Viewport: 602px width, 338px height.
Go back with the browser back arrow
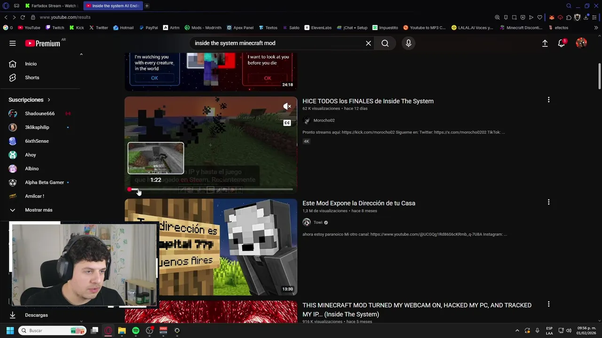pyautogui.click(x=6, y=17)
